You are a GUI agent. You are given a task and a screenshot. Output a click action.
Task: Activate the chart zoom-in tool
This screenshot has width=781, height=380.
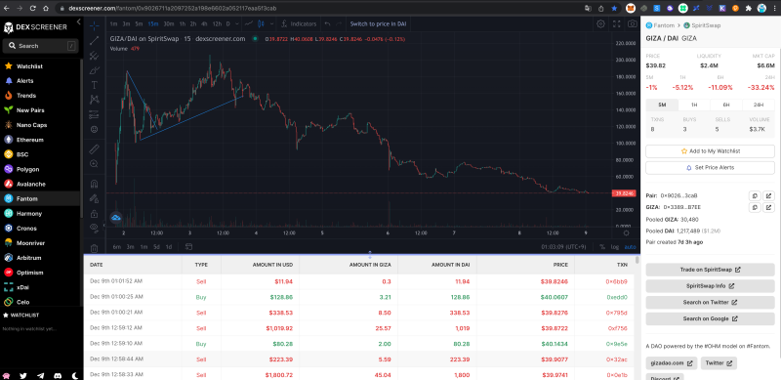(x=94, y=163)
